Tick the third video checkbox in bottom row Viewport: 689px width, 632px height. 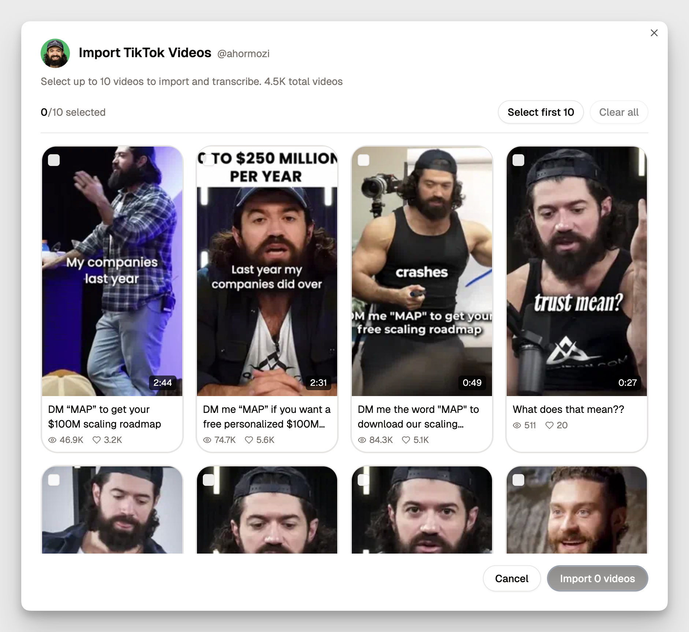(364, 480)
